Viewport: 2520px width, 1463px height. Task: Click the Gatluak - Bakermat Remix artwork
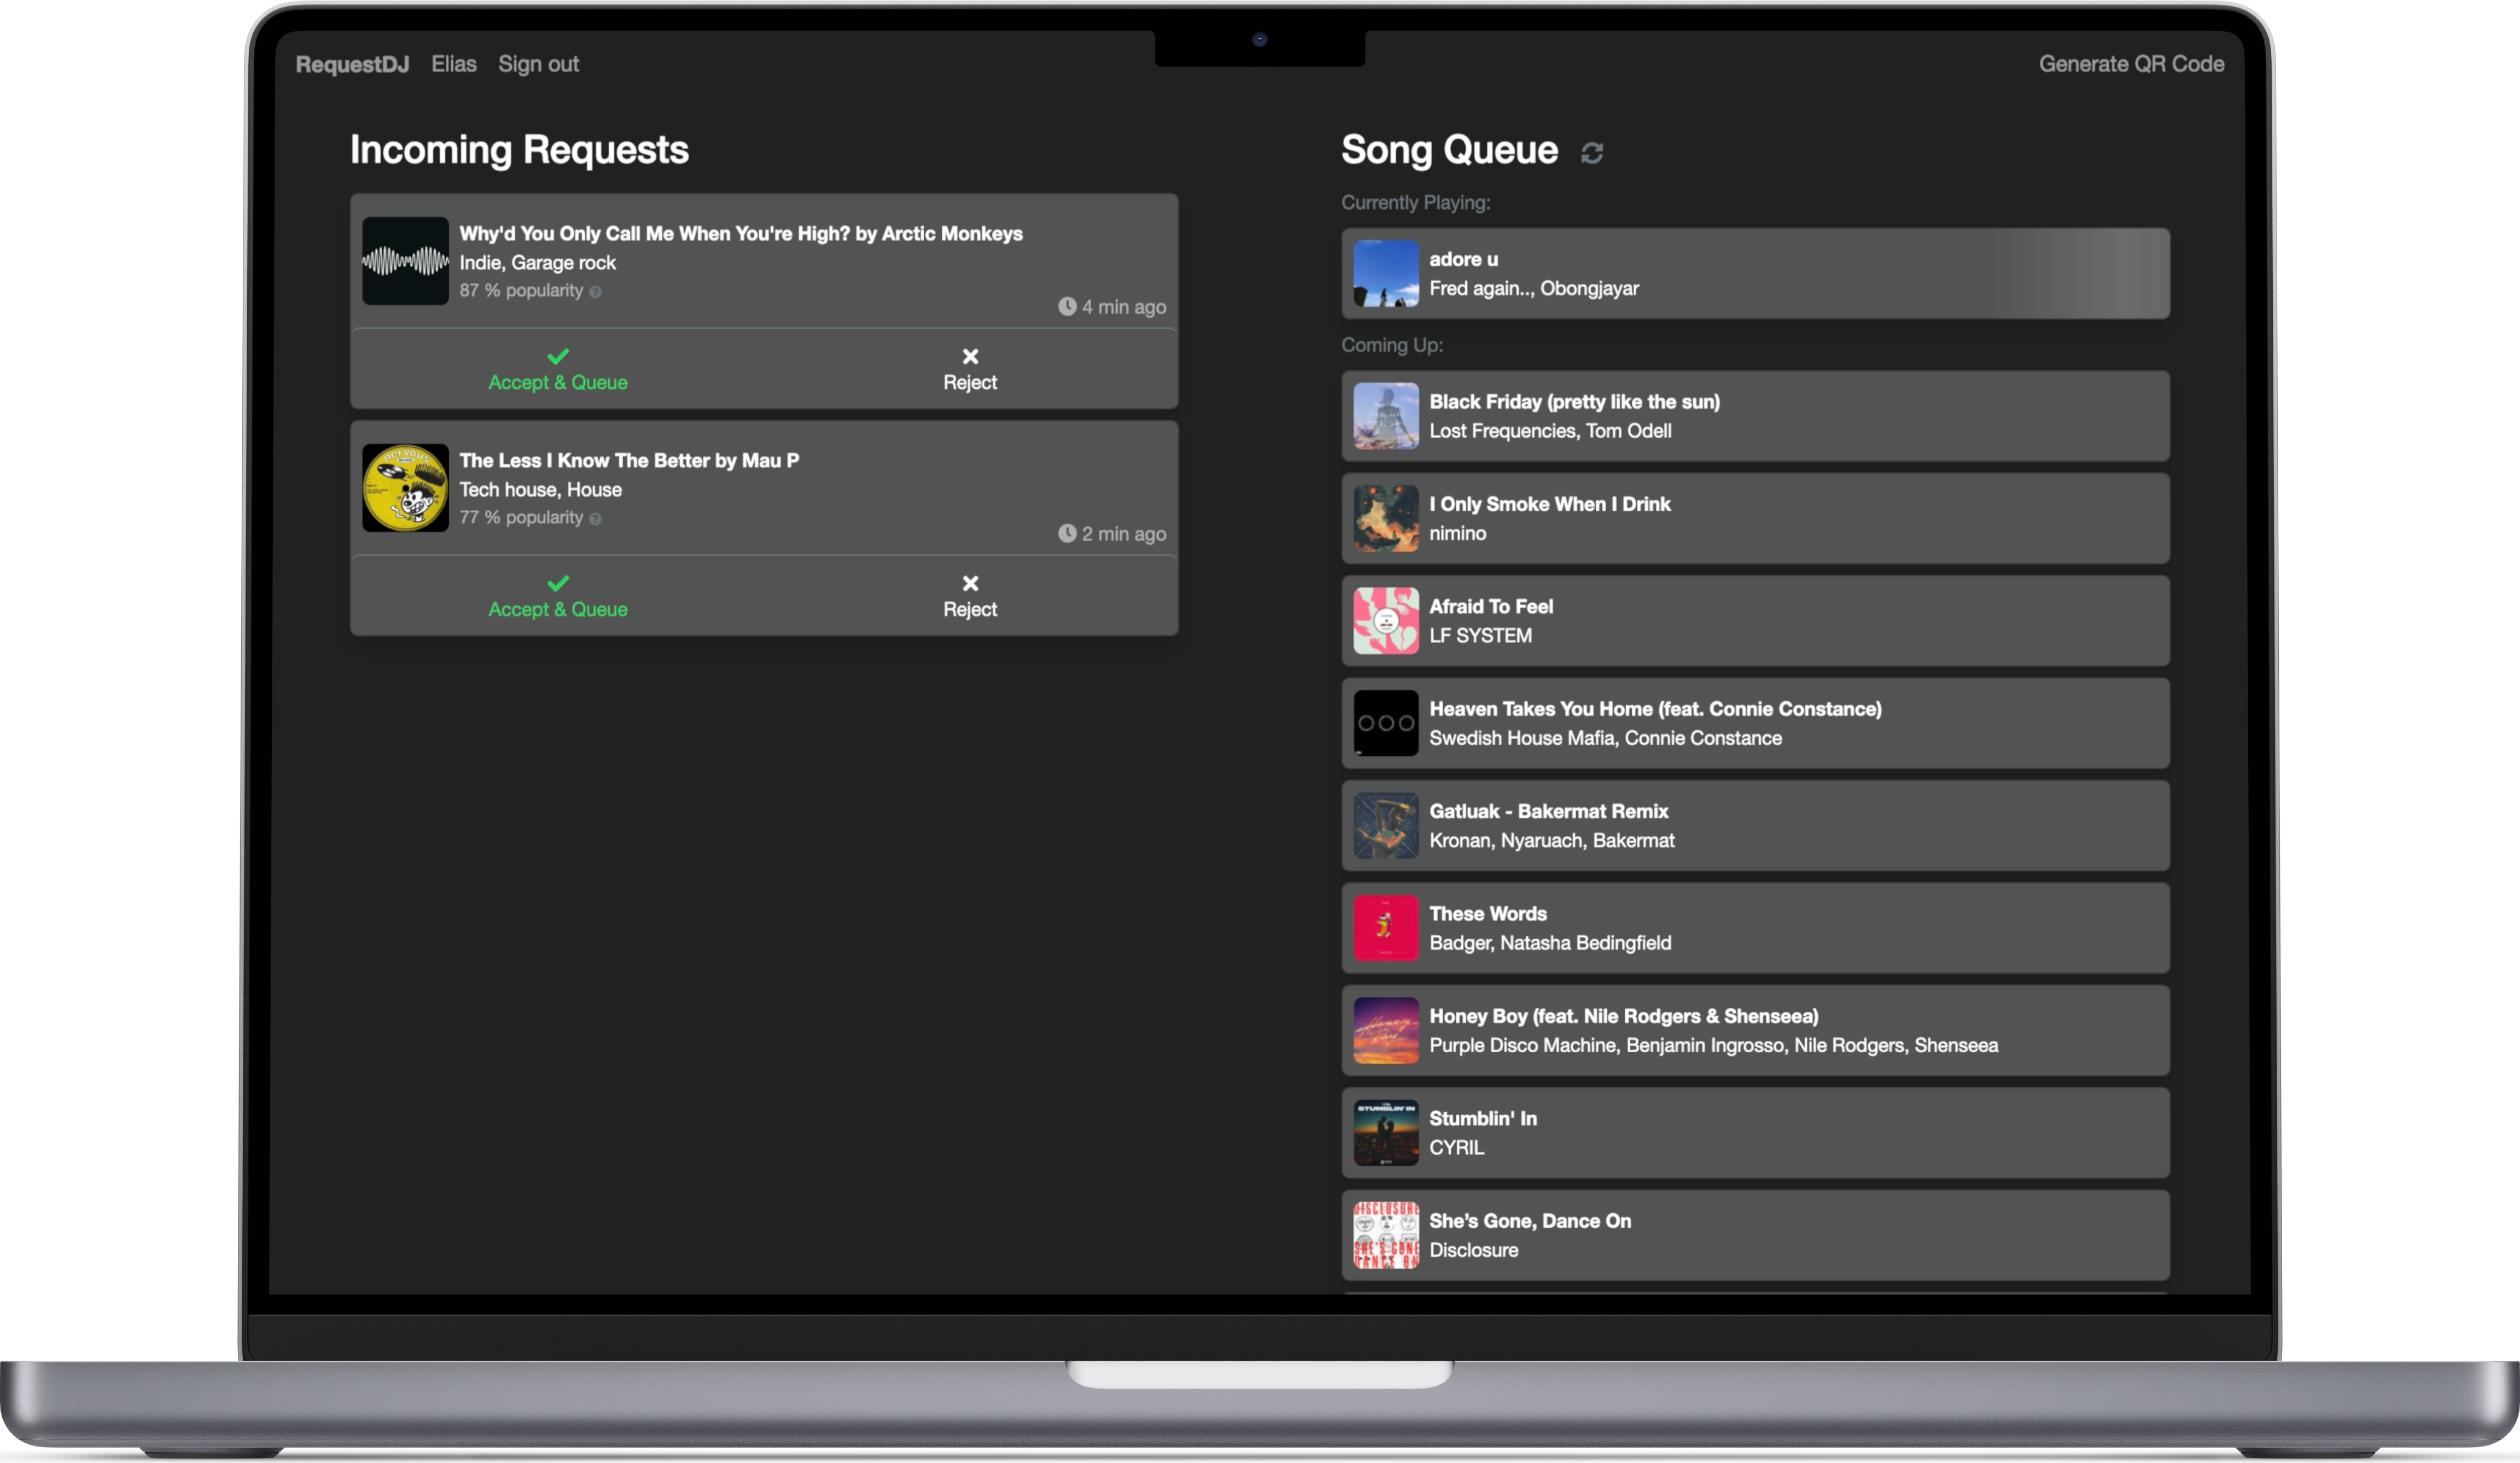pos(1386,826)
